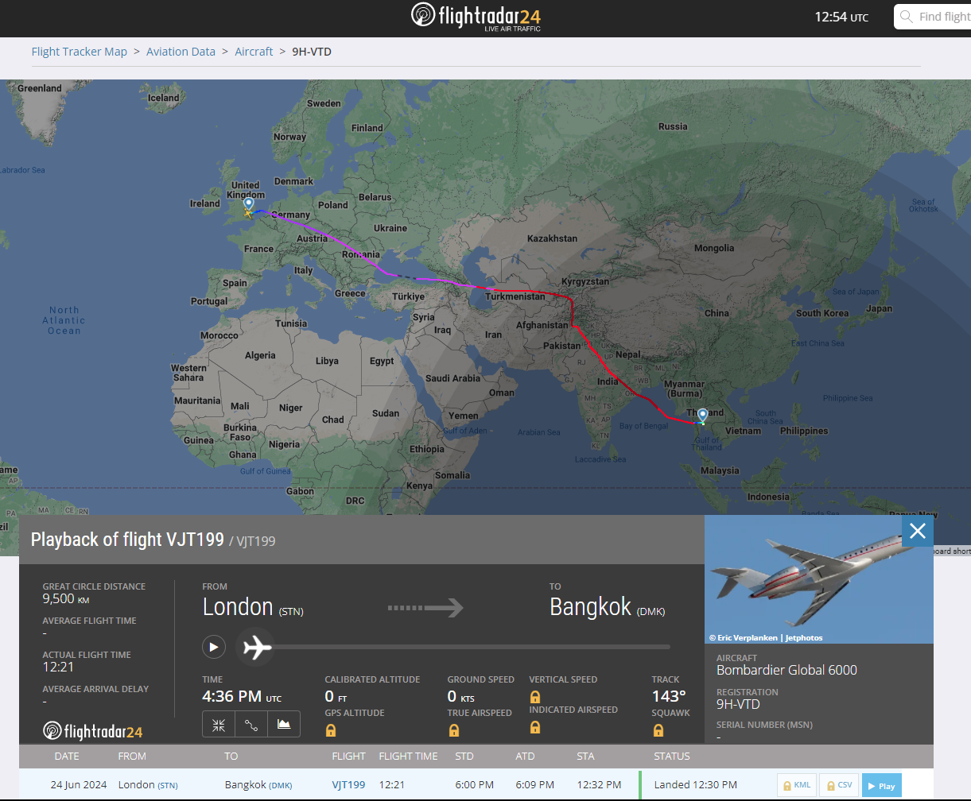Open the Flight Tracker Map breadcrumb link
This screenshot has height=801, width=971.
click(80, 52)
